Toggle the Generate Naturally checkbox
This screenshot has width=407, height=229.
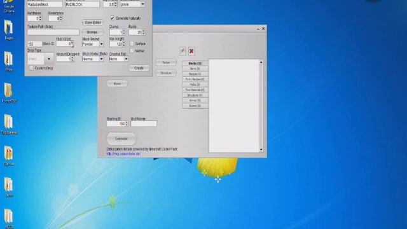pos(112,18)
